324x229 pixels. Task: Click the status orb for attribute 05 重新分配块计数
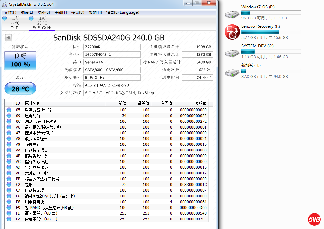(9, 110)
